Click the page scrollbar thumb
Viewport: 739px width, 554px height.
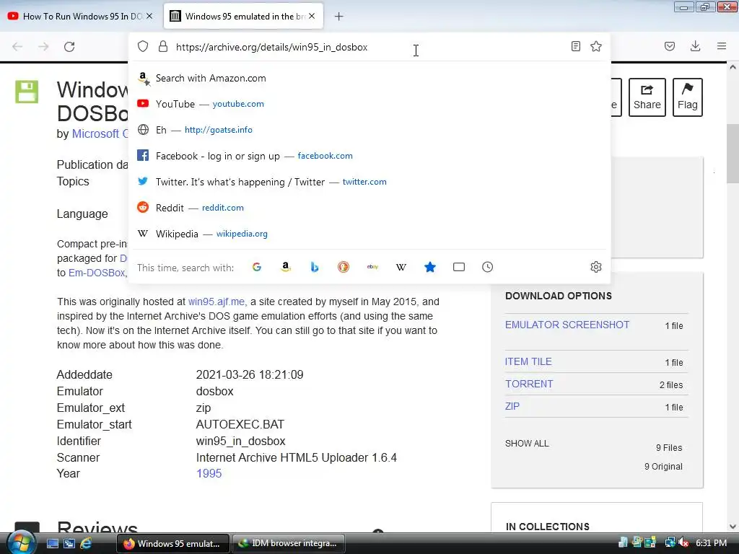pyautogui.click(x=733, y=153)
